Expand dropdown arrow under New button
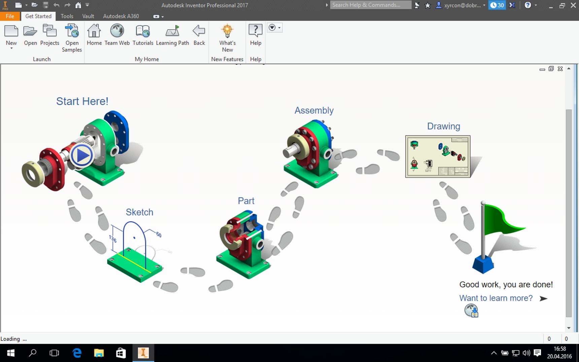 tap(11, 48)
